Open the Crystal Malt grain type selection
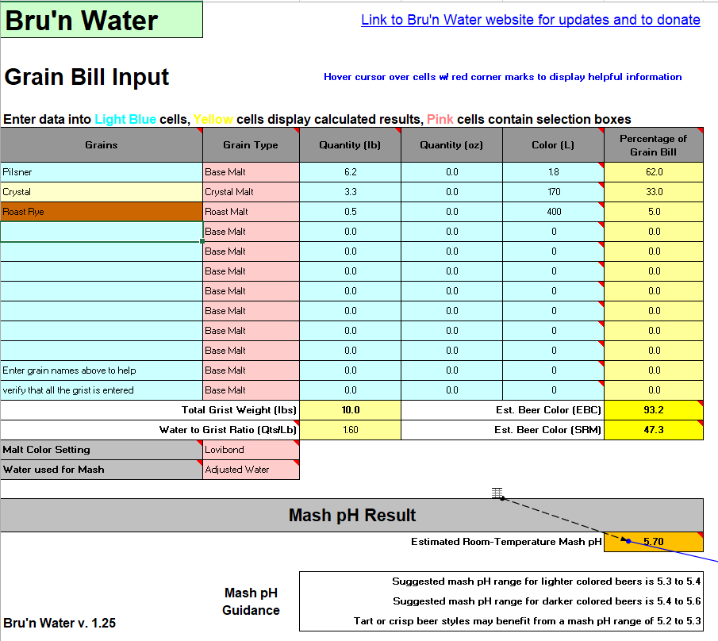Screen dimensions: 718x641 (x=251, y=192)
